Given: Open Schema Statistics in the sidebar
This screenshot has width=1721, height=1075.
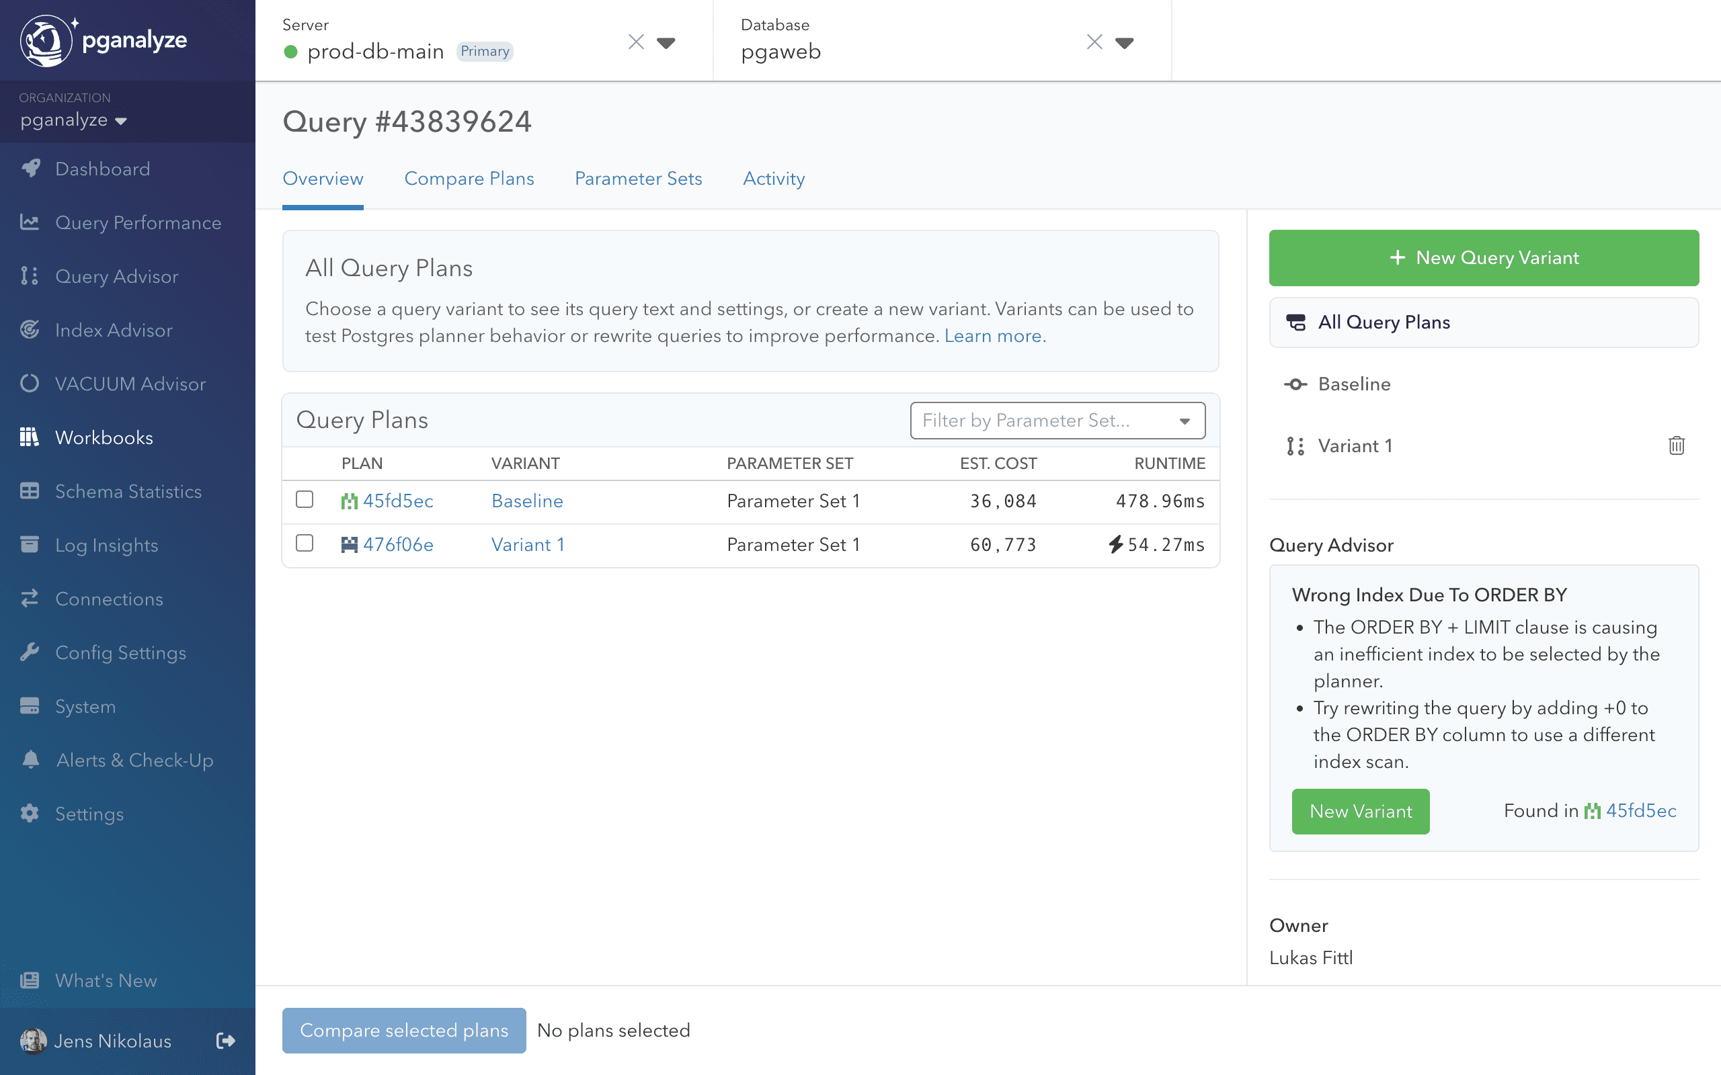Looking at the screenshot, I should (128, 491).
